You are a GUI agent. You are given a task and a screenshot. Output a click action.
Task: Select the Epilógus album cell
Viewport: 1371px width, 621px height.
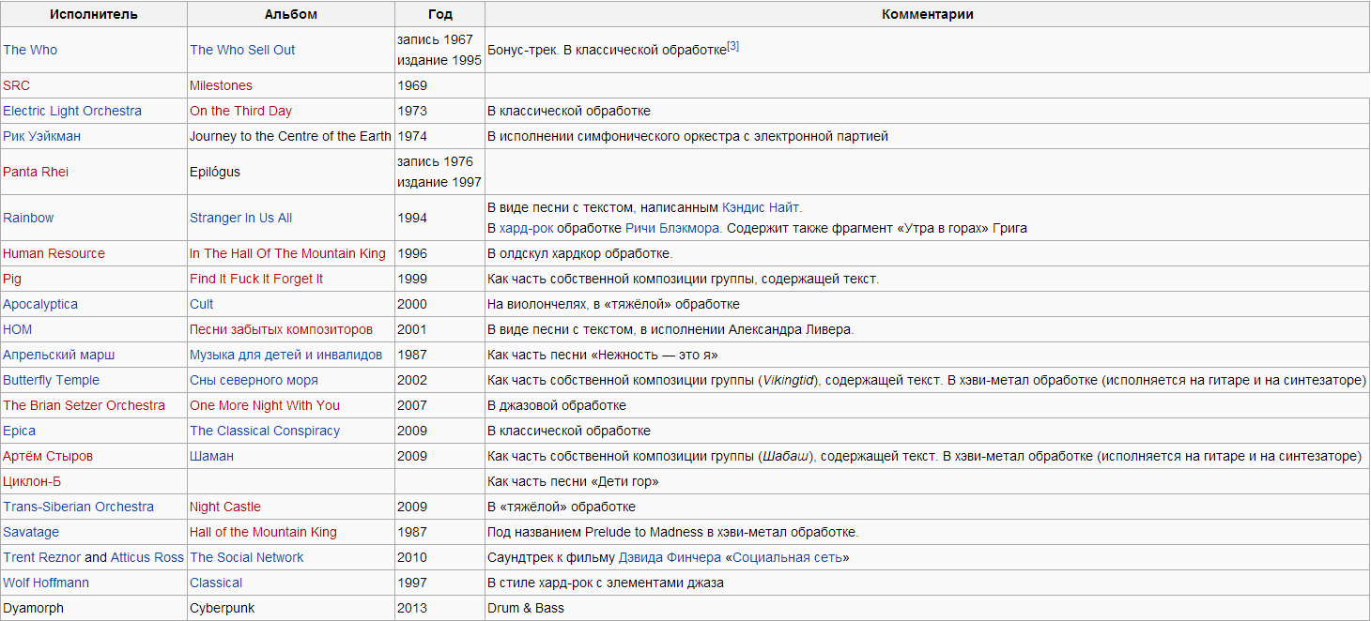(x=291, y=172)
